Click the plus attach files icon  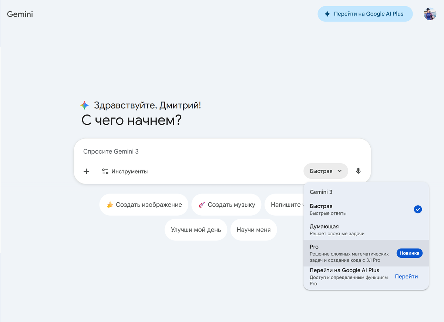86,171
